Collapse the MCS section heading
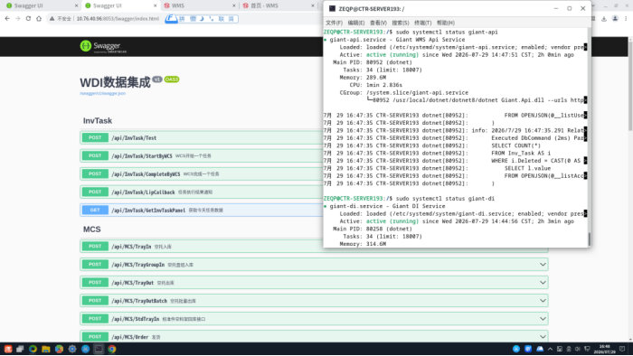Viewport: 633px width, 356px height. click(x=91, y=229)
